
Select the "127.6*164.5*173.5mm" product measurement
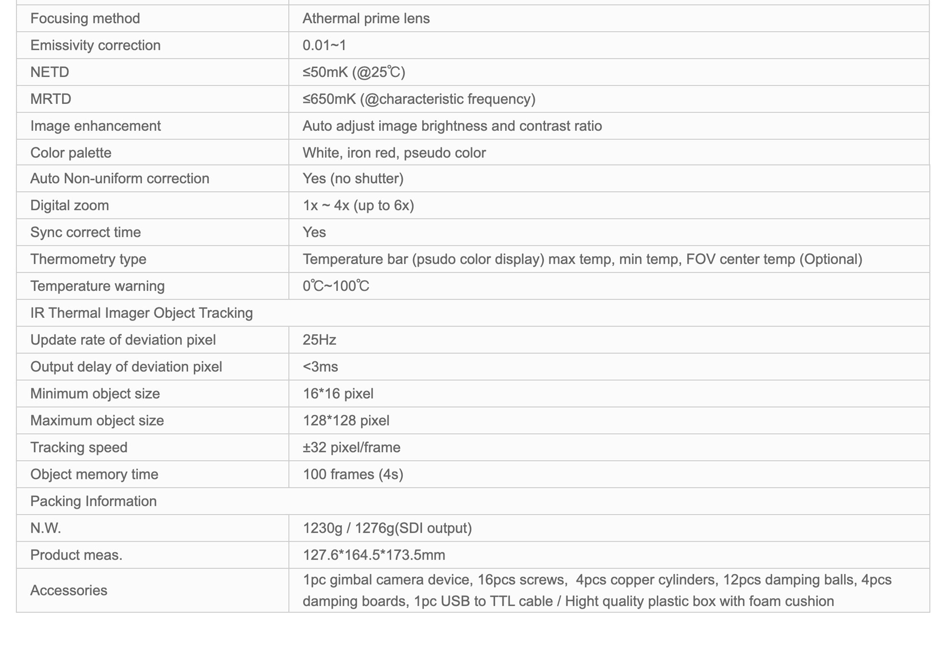point(374,555)
